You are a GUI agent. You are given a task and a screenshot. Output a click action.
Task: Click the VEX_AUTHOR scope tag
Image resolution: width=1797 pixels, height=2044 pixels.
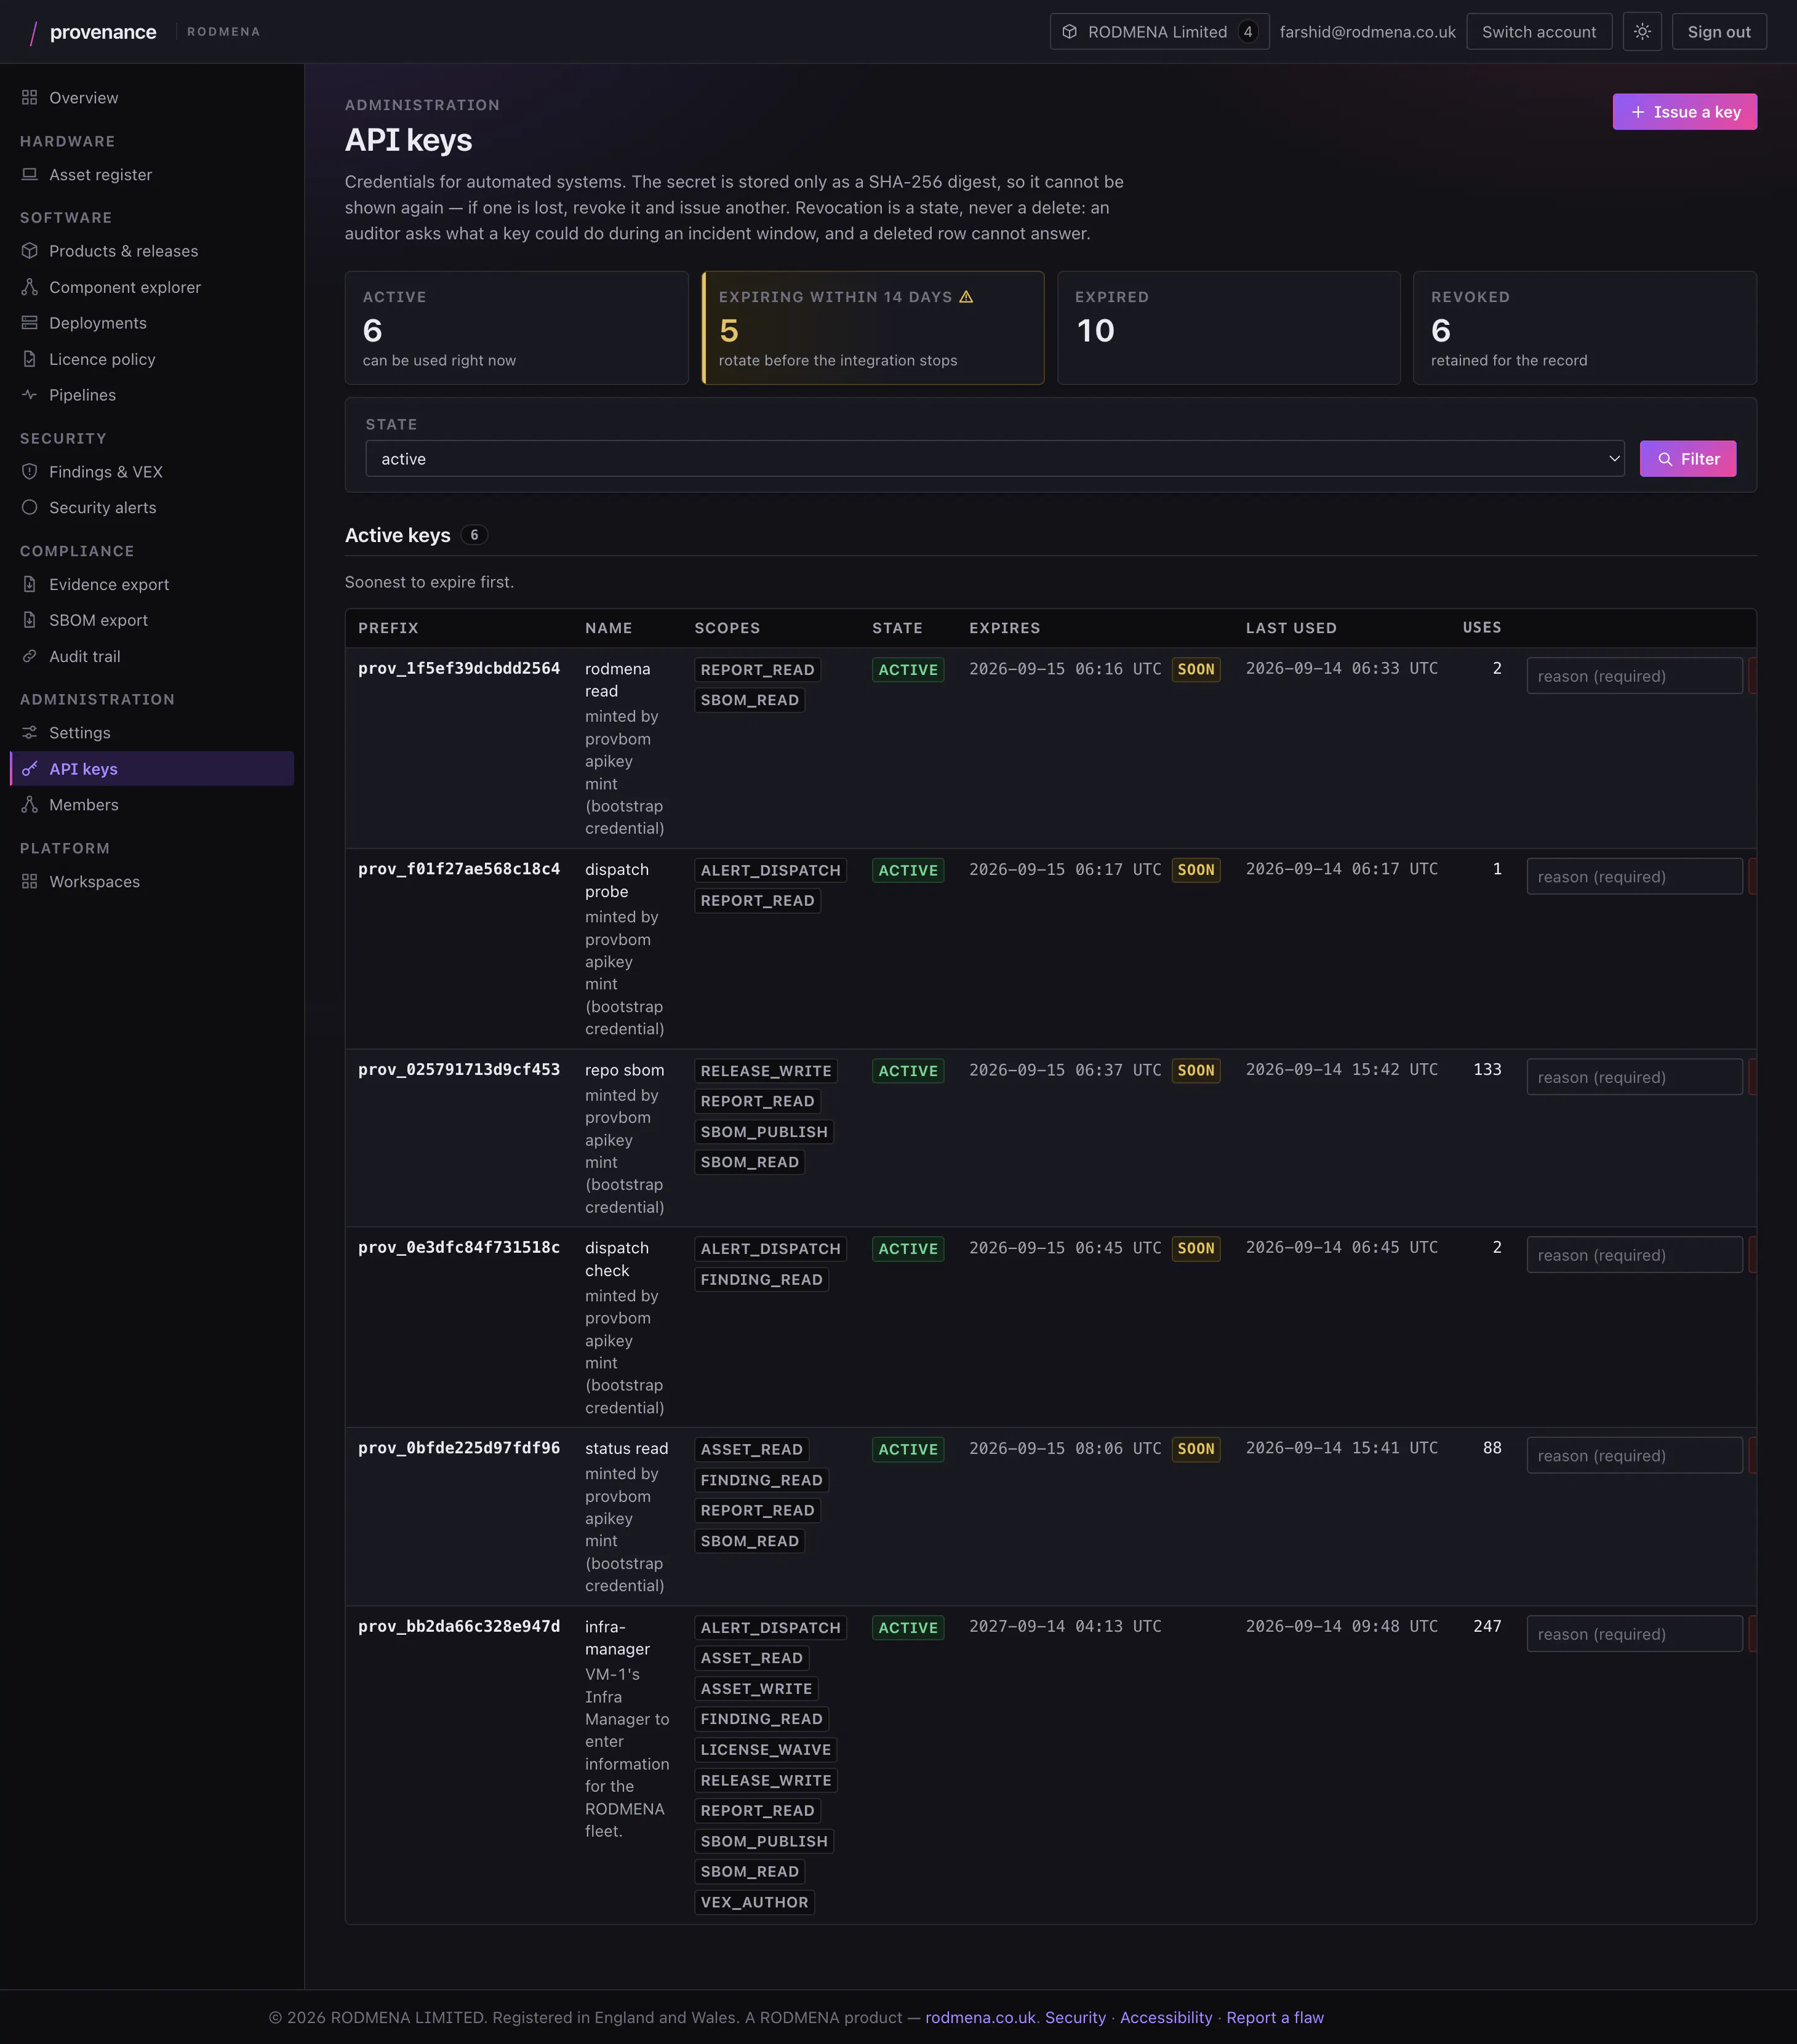[x=755, y=1902]
